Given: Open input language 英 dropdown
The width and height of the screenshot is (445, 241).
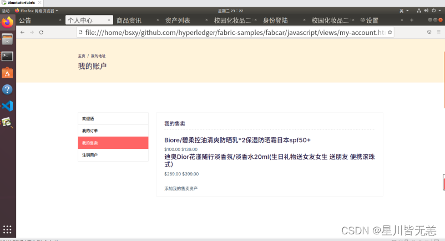Looking at the screenshot, I should tap(404, 11).
